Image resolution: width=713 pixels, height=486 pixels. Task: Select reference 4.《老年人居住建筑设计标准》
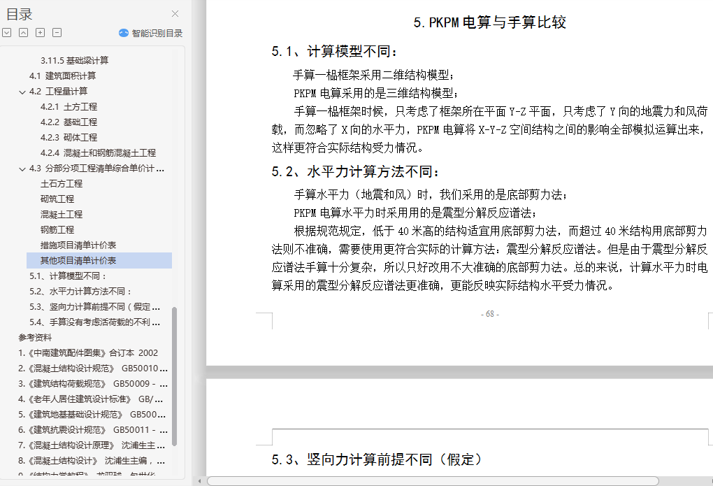(90, 399)
